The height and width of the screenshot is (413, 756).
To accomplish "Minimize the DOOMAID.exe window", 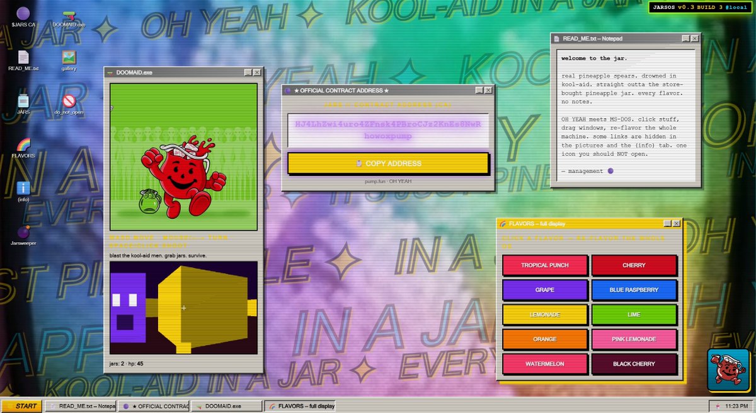I will [x=248, y=73].
